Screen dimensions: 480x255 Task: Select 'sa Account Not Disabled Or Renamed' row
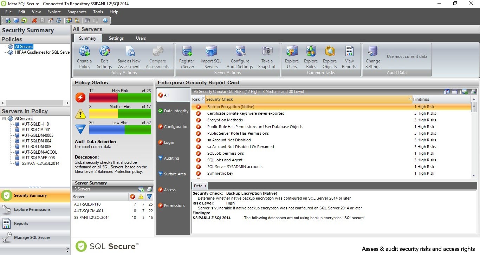(x=331, y=147)
